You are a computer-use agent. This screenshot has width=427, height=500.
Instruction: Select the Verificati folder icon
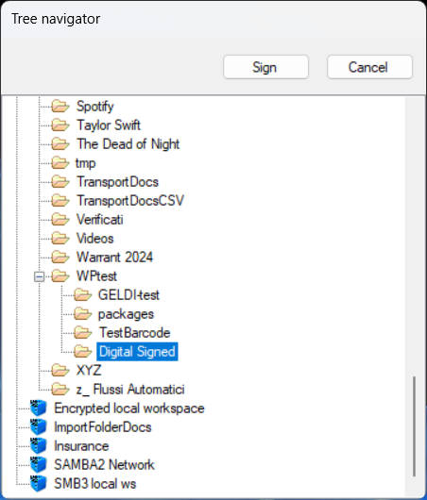click(x=60, y=220)
